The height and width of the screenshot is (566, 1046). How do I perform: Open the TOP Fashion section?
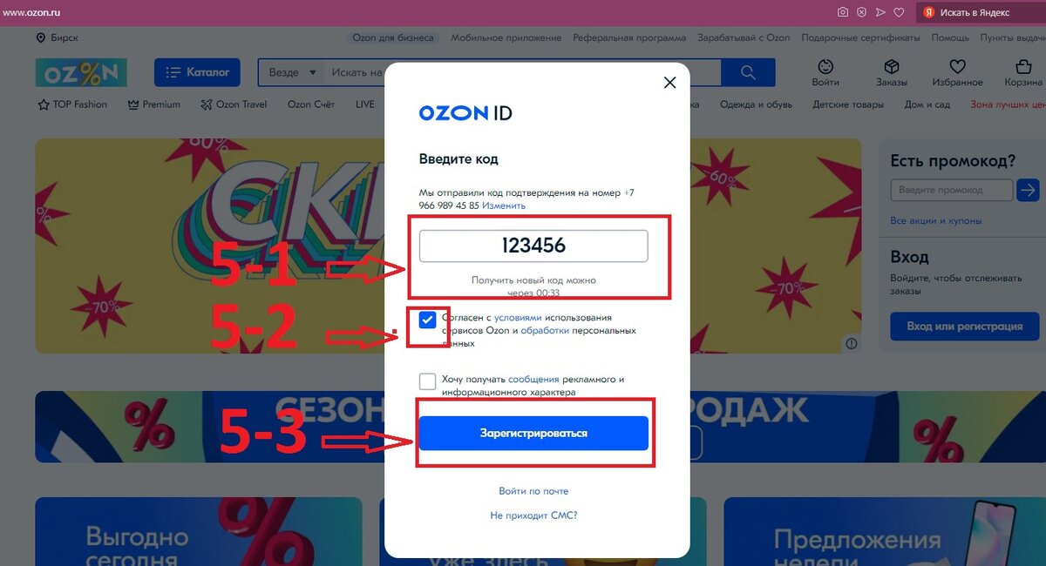pyautogui.click(x=72, y=104)
